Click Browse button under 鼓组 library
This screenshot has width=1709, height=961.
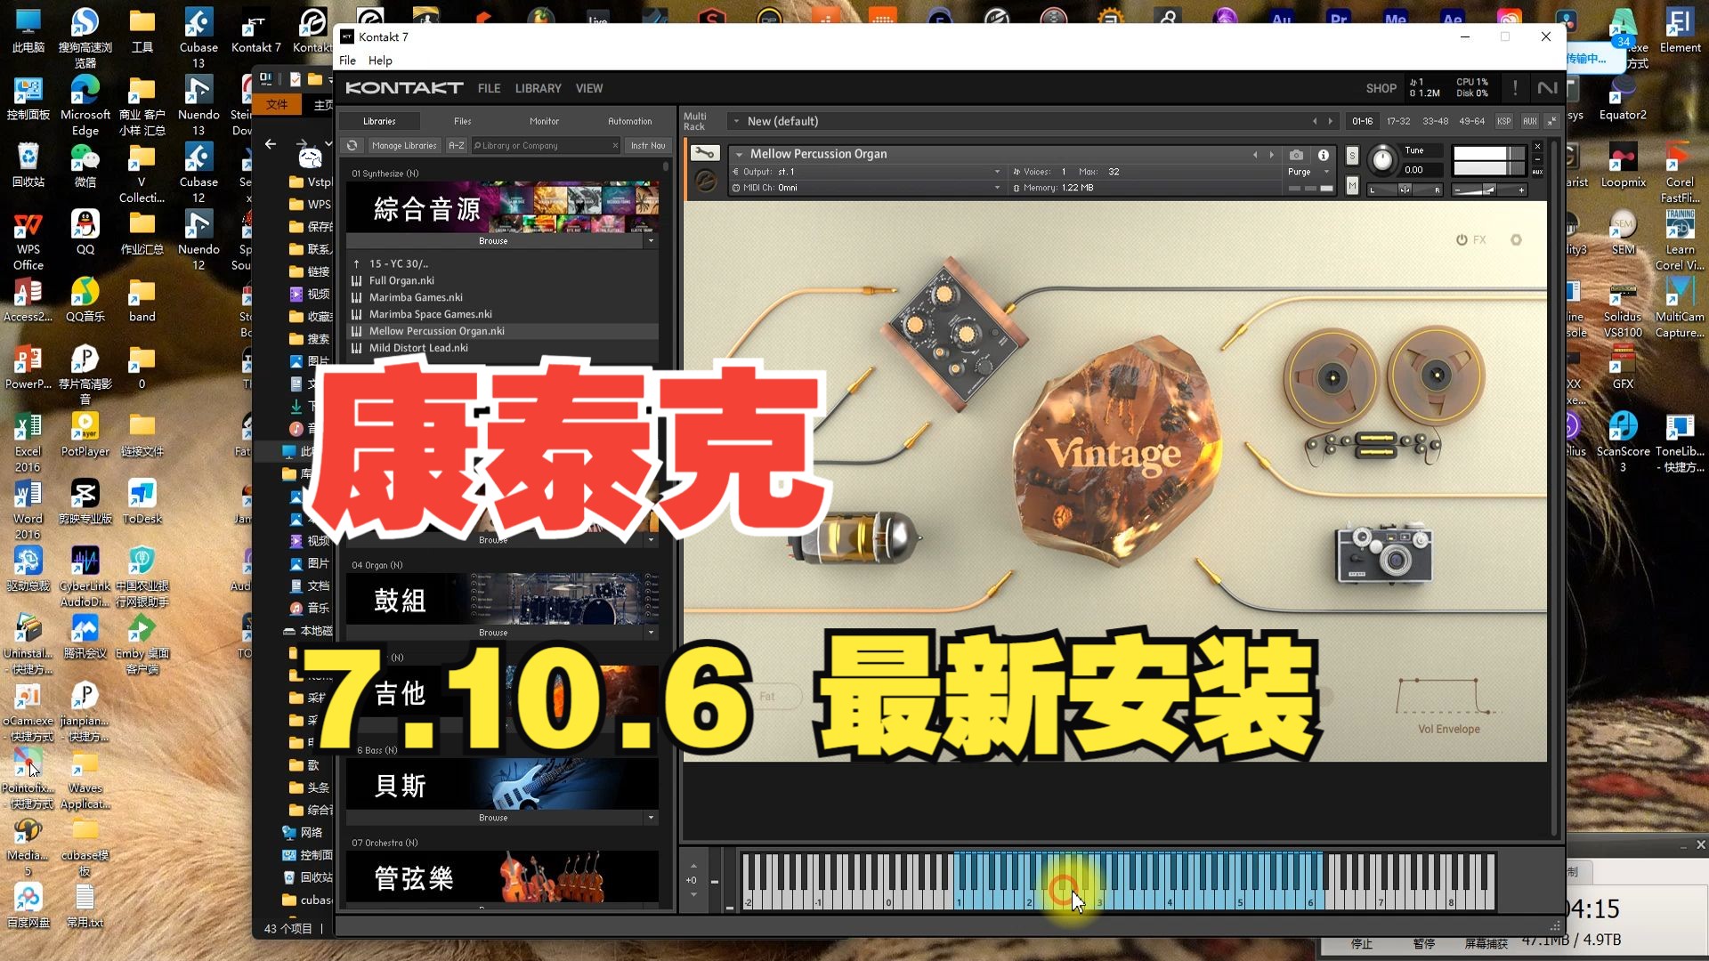(490, 633)
